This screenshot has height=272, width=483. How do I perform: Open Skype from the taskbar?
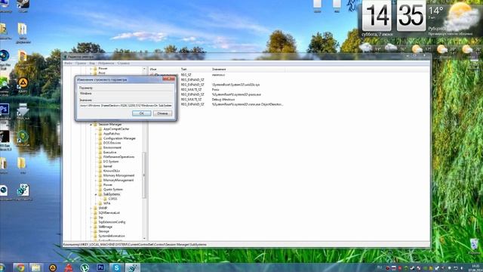tap(116, 267)
